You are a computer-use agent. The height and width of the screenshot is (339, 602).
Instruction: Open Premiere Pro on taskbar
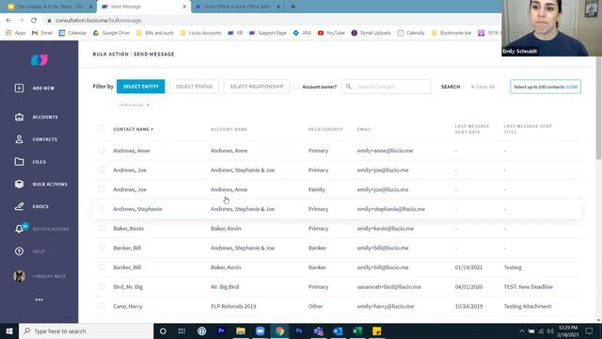pyautogui.click(x=221, y=331)
